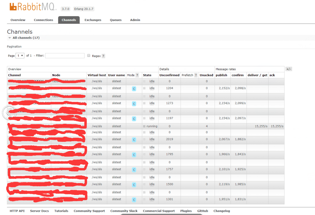Sort by the User name column header

pos(117,75)
